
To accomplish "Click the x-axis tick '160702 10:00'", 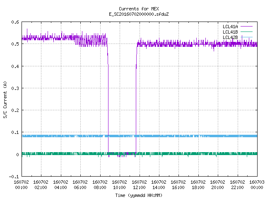I will click(x=119, y=185).
